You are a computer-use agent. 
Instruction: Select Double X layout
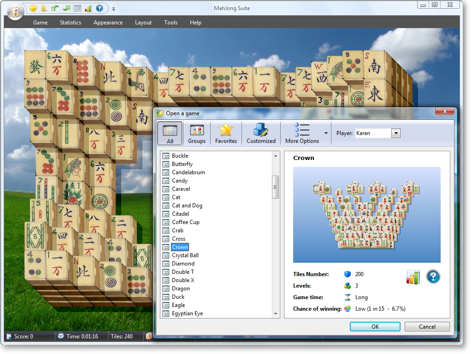coord(183,280)
